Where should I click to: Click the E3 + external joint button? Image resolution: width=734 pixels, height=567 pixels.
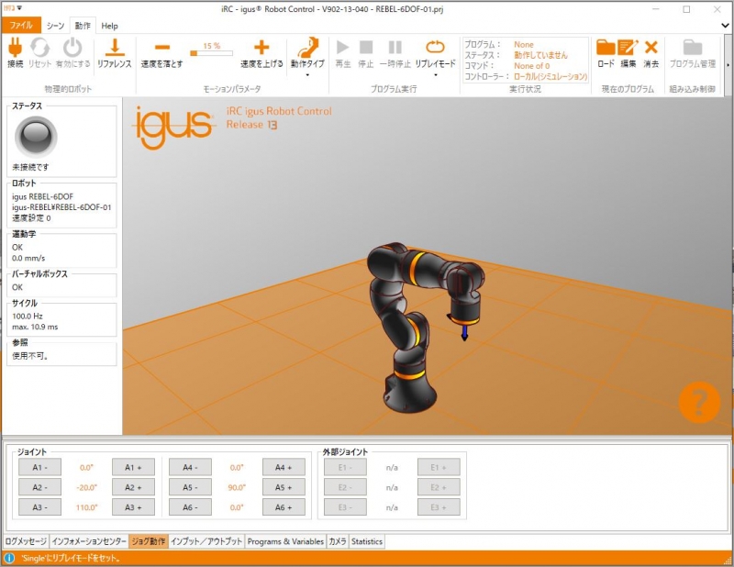point(439,507)
